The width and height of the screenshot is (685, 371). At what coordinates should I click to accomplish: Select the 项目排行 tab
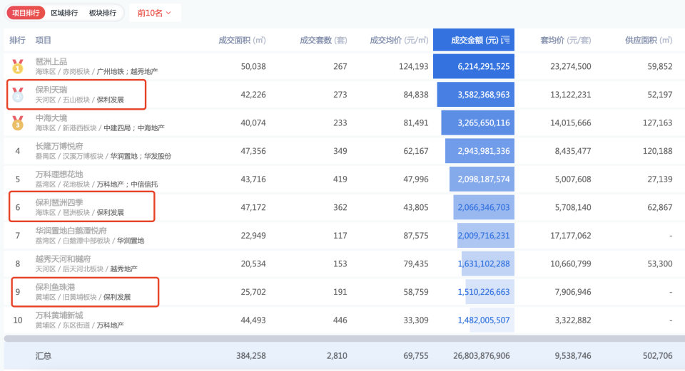[26, 13]
